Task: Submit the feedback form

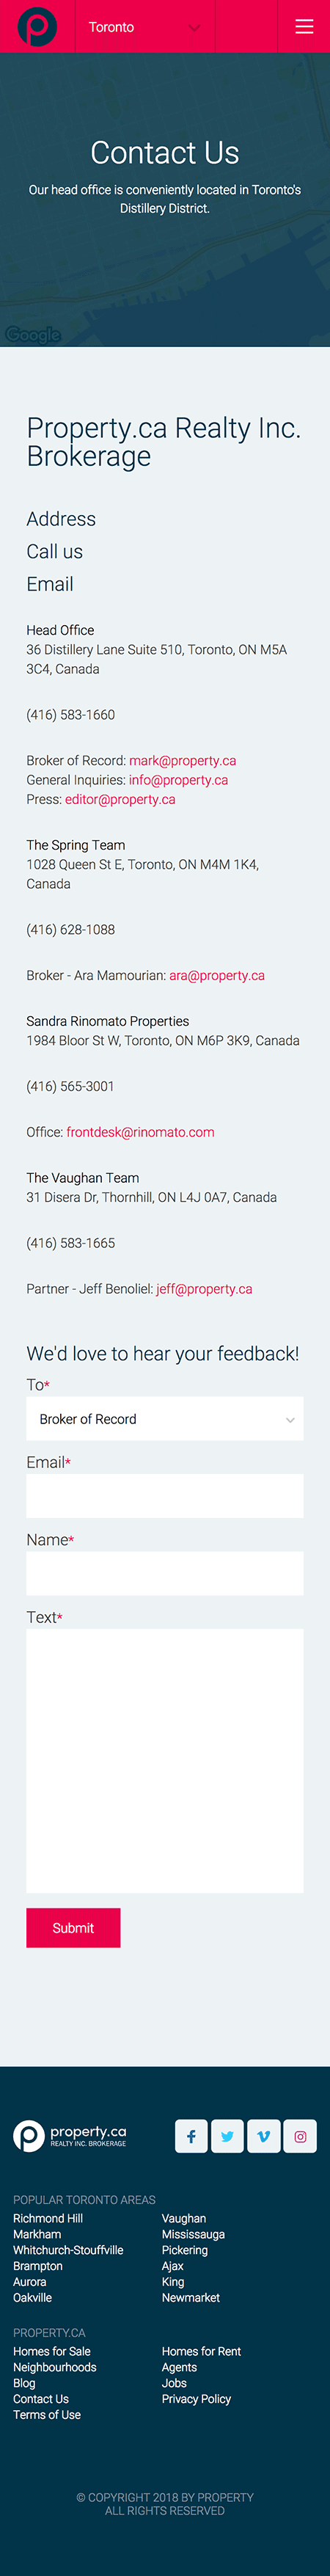Action: [x=73, y=1927]
